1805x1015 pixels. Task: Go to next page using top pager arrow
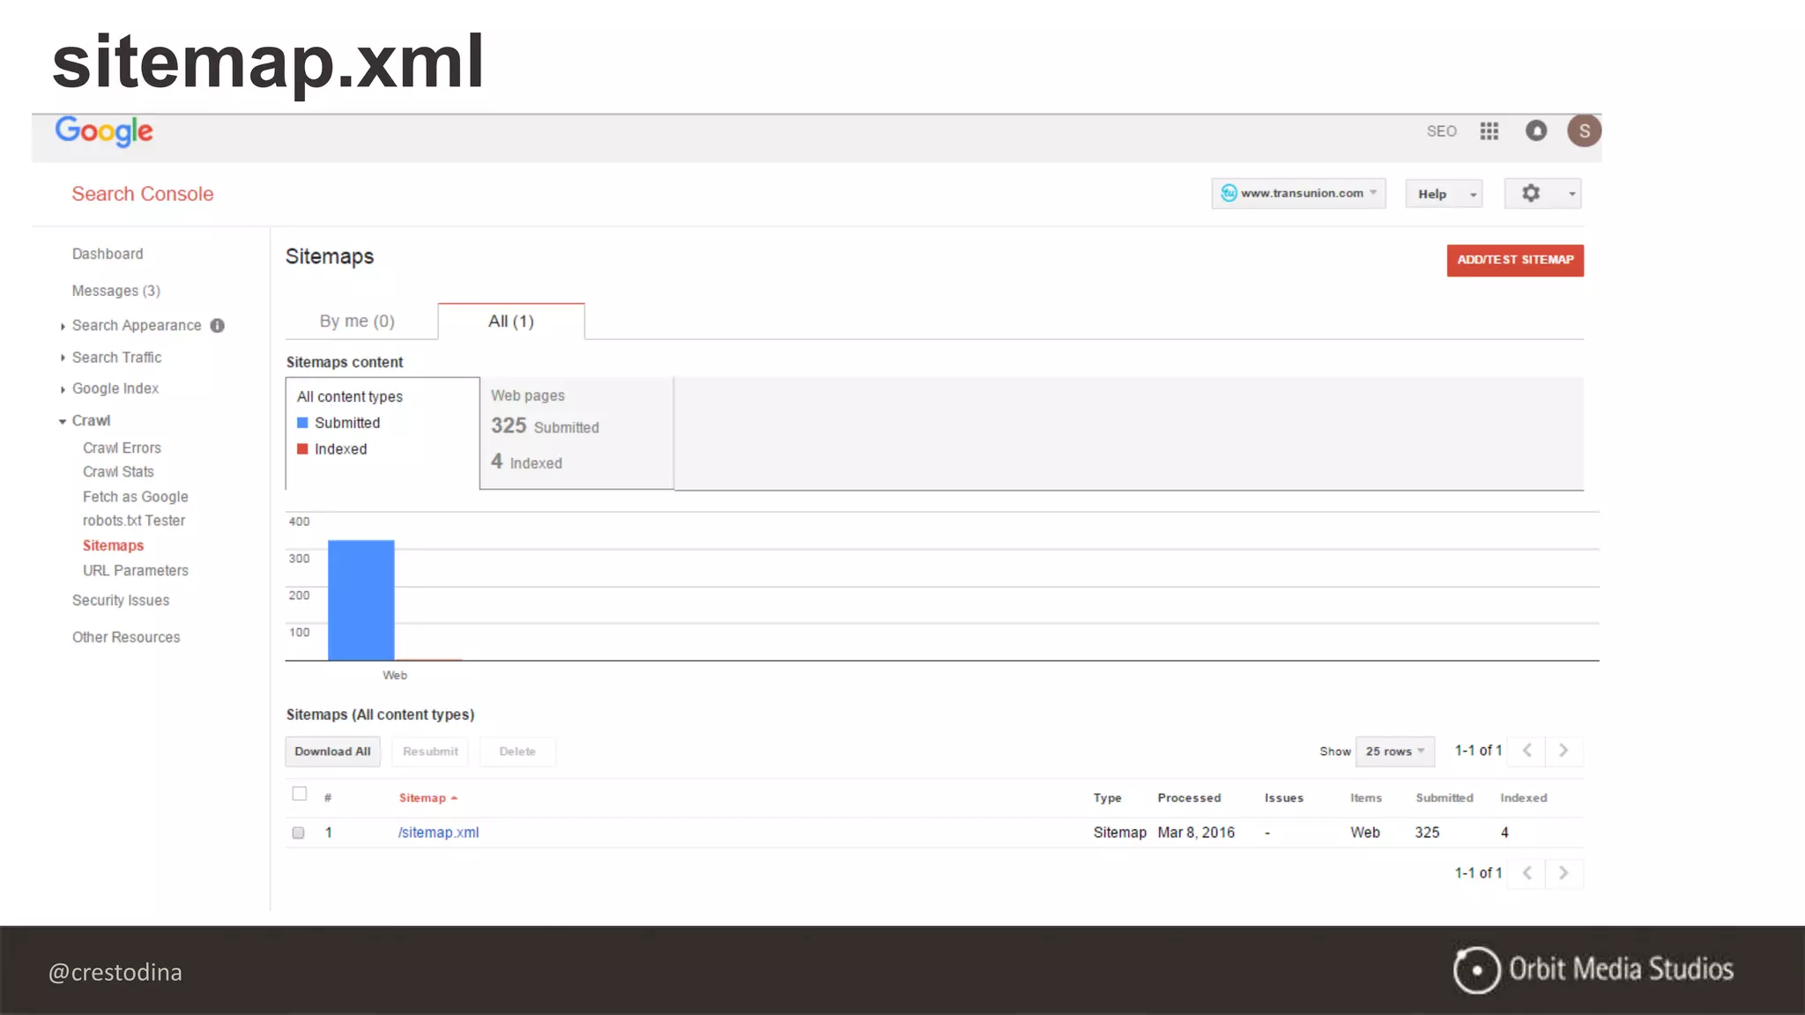pos(1564,751)
